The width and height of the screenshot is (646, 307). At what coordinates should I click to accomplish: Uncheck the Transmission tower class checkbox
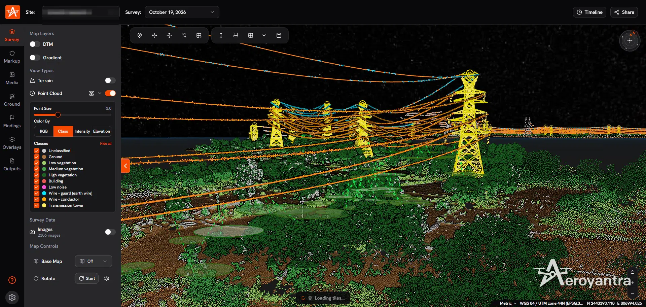pyautogui.click(x=37, y=205)
